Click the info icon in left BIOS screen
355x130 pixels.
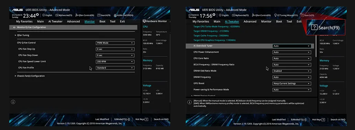pos(13,102)
